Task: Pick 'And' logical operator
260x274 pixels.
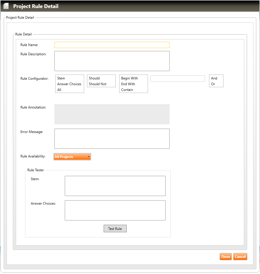Action: (214, 78)
